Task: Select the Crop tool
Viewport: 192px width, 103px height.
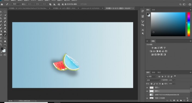Action: pyautogui.click(x=1, y=18)
